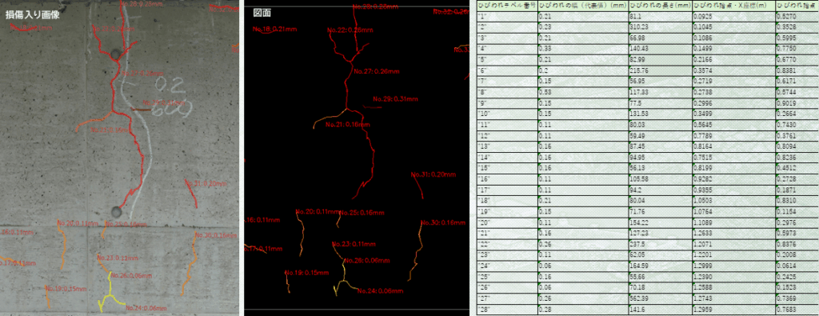The image size is (819, 316).
Task: Select the table cell containing 215.76
Action: click(x=660, y=70)
